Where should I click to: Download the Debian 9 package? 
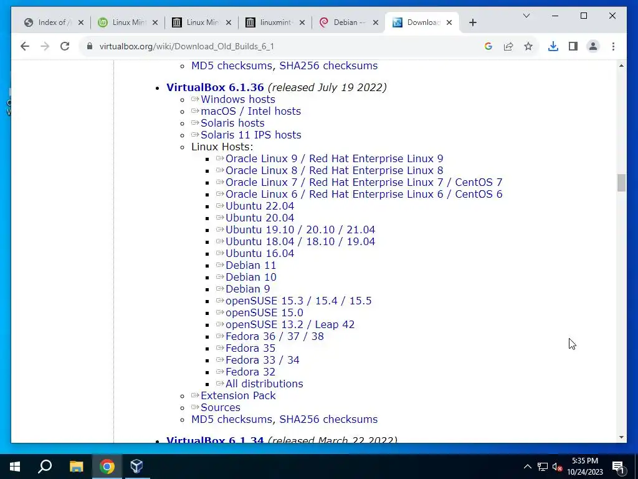click(247, 289)
